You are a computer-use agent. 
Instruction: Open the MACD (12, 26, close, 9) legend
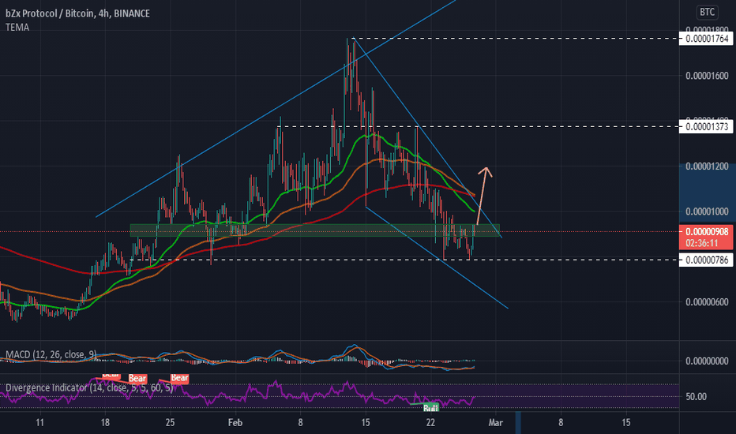51,355
